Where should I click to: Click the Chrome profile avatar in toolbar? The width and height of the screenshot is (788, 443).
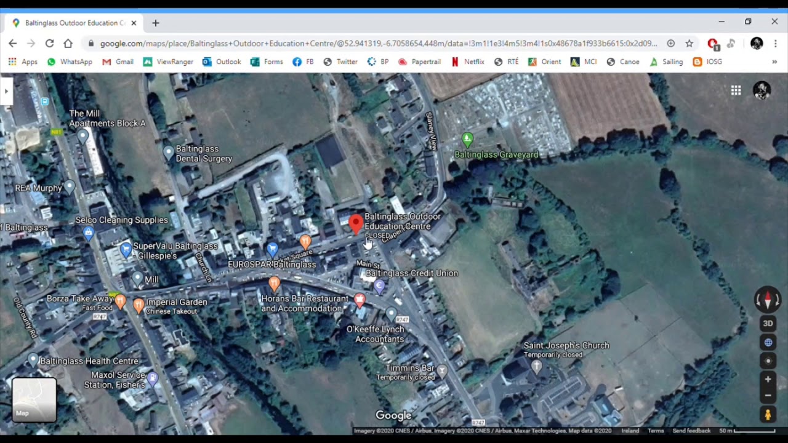[x=757, y=43]
